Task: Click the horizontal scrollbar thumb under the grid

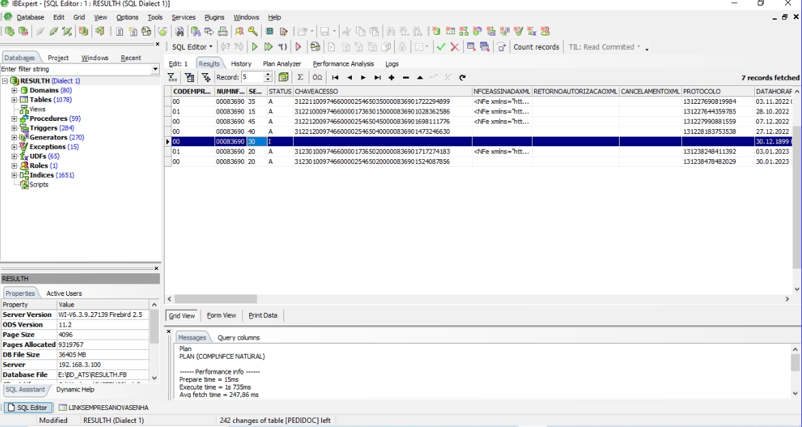Action: (216, 299)
